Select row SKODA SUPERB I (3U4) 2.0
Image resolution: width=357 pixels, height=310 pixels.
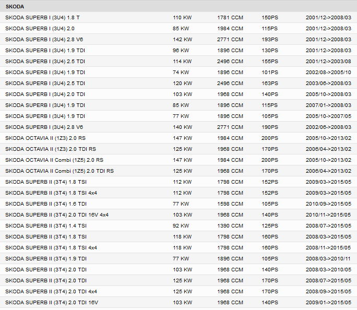[178, 29]
